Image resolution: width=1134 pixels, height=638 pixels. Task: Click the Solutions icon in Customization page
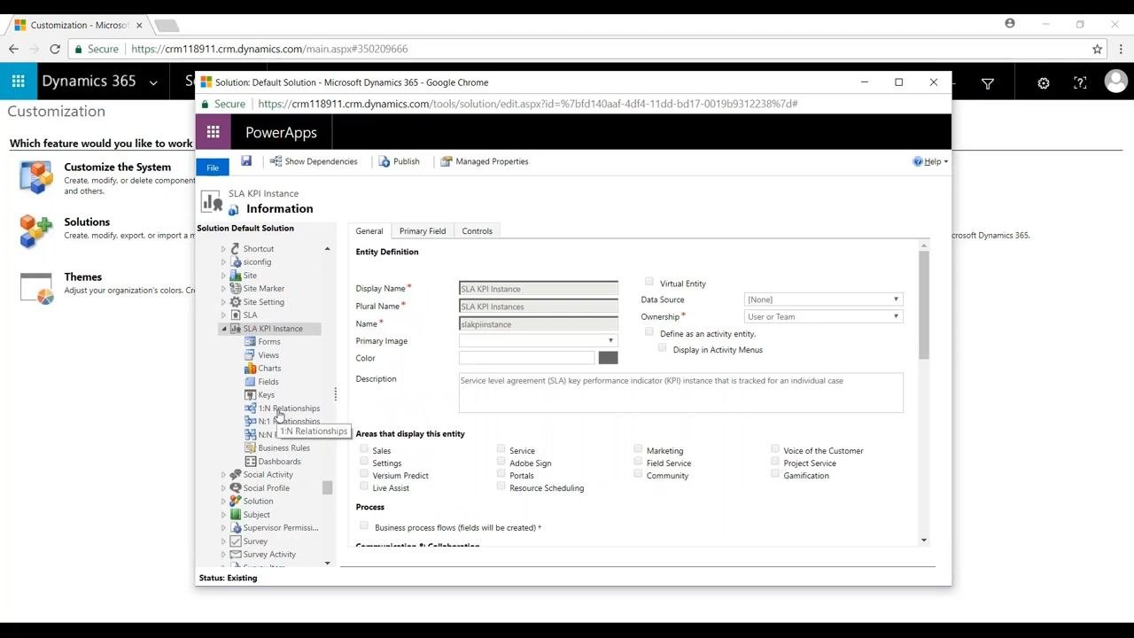[x=36, y=231]
